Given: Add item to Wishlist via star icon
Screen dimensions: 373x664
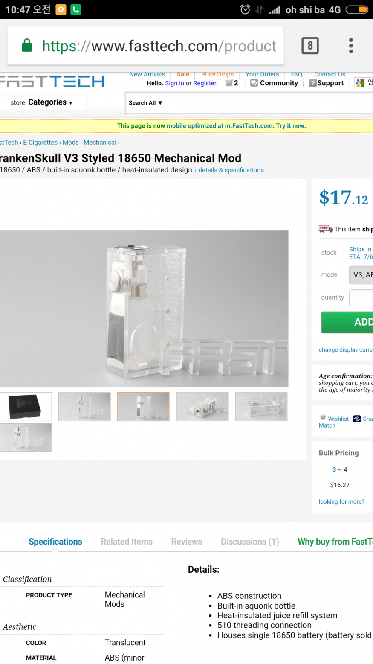Looking at the screenshot, I should (323, 417).
